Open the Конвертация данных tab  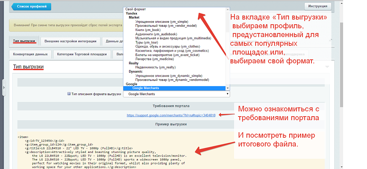tap(30, 54)
